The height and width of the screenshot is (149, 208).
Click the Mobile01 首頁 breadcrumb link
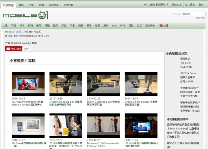13,32
